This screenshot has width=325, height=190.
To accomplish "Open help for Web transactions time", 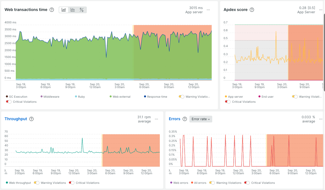I will pyautogui.click(x=52, y=10).
